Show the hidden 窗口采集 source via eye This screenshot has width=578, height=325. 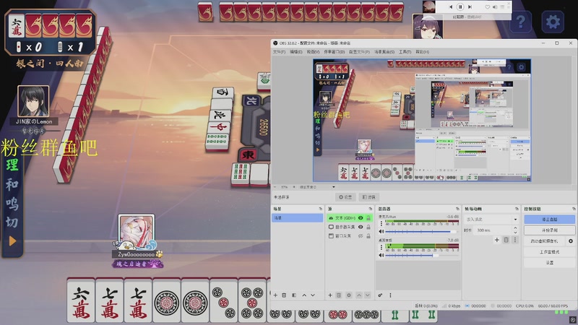tap(361, 236)
